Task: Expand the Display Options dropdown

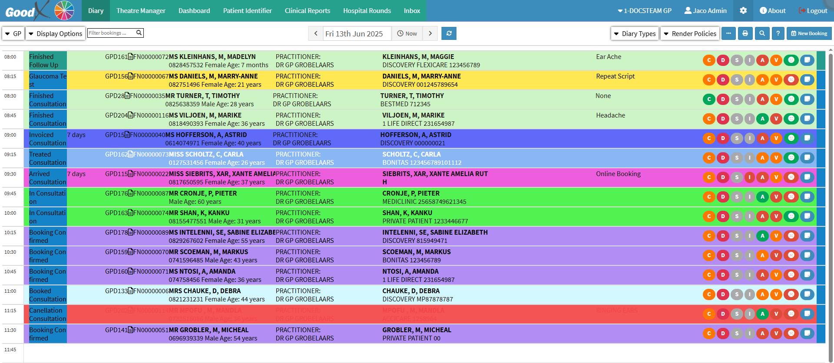Action: [x=55, y=33]
